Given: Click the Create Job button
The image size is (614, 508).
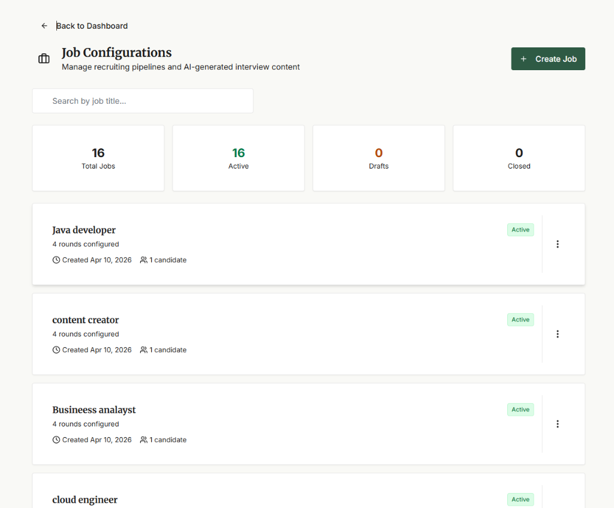Looking at the screenshot, I should 547,59.
